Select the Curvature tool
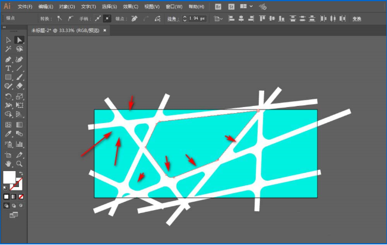387x245 pixels. [19, 59]
